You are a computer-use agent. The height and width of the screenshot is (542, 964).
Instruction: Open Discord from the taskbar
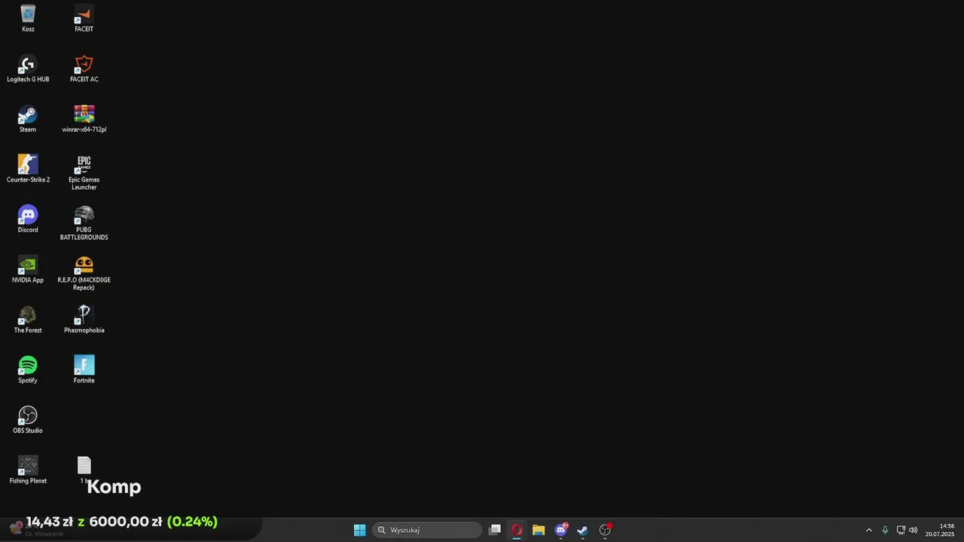click(561, 530)
